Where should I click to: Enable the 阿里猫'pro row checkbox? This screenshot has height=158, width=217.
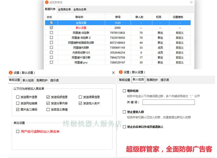tap(51, 62)
